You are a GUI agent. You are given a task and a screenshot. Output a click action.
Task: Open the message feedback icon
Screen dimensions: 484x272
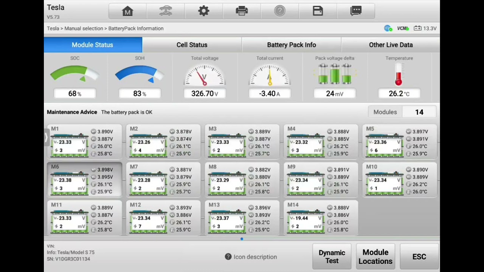[x=356, y=11]
